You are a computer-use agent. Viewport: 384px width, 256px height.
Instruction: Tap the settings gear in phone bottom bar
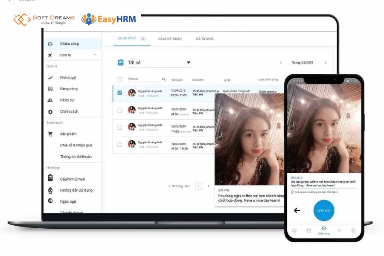[294, 230]
